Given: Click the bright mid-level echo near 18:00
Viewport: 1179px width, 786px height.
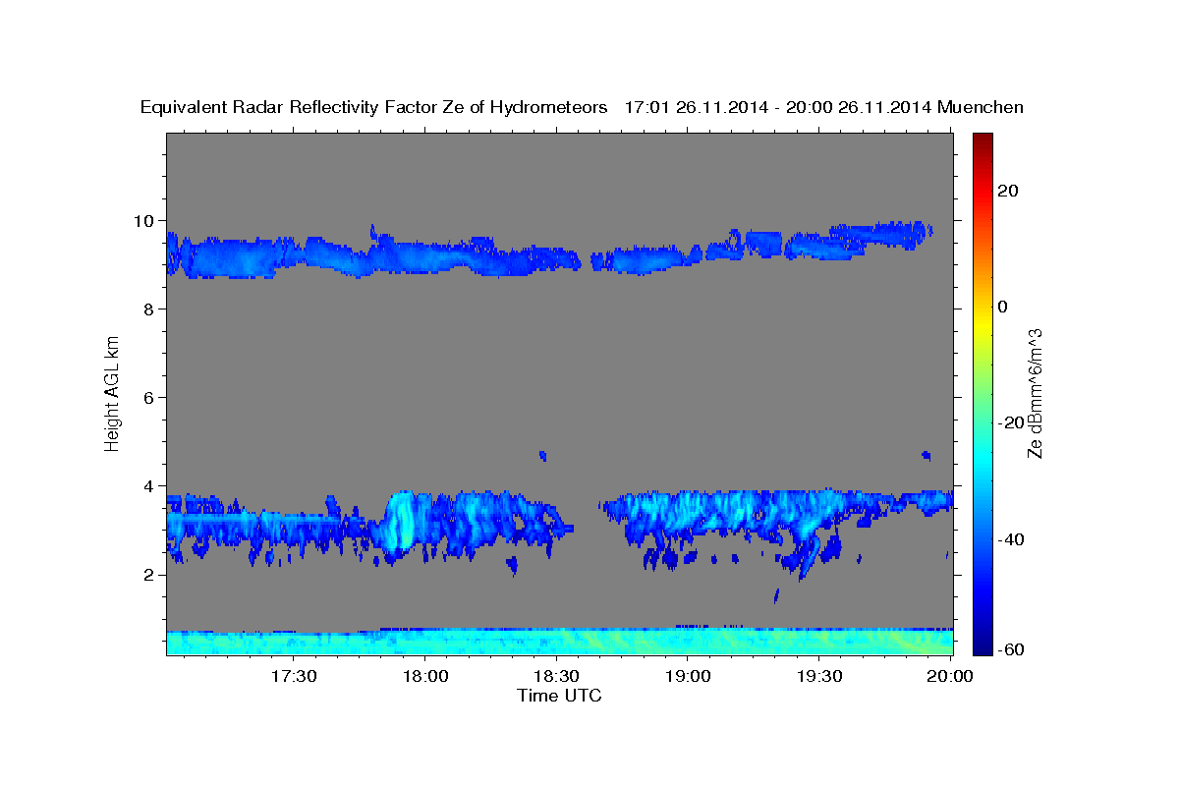Looking at the screenshot, I should (401, 521).
